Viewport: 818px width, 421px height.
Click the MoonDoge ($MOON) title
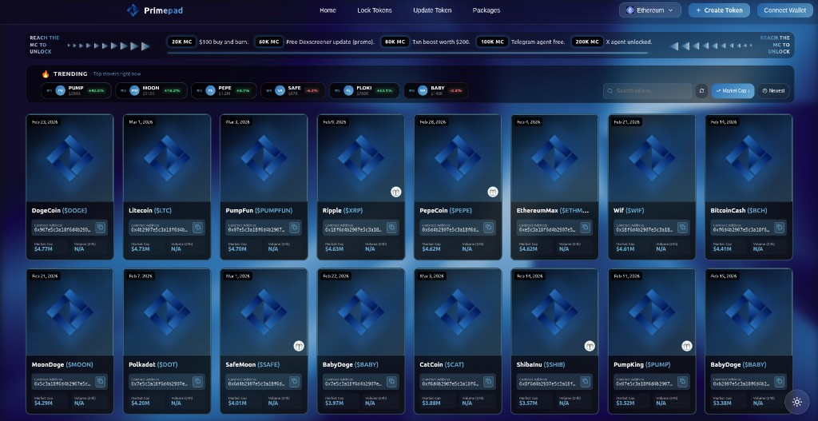point(62,364)
